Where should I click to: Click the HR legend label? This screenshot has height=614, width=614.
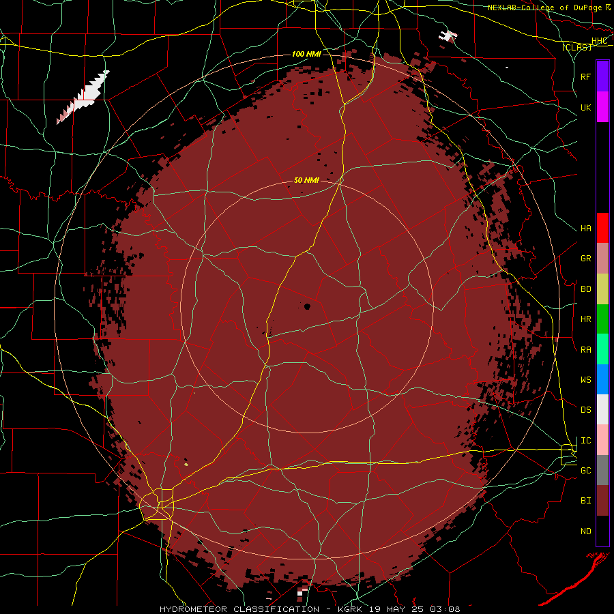point(585,319)
